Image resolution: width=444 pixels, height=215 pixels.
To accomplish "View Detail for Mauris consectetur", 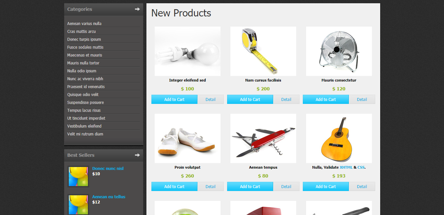I will pyautogui.click(x=362, y=99).
